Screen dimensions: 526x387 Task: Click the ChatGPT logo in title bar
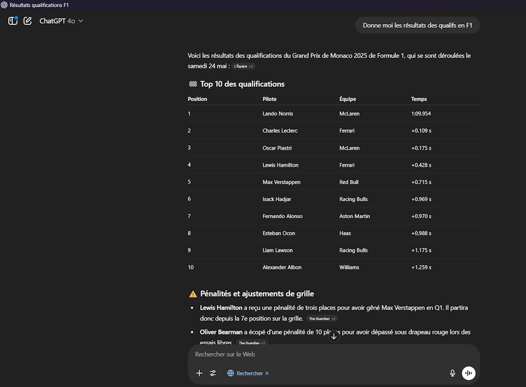(4, 5)
